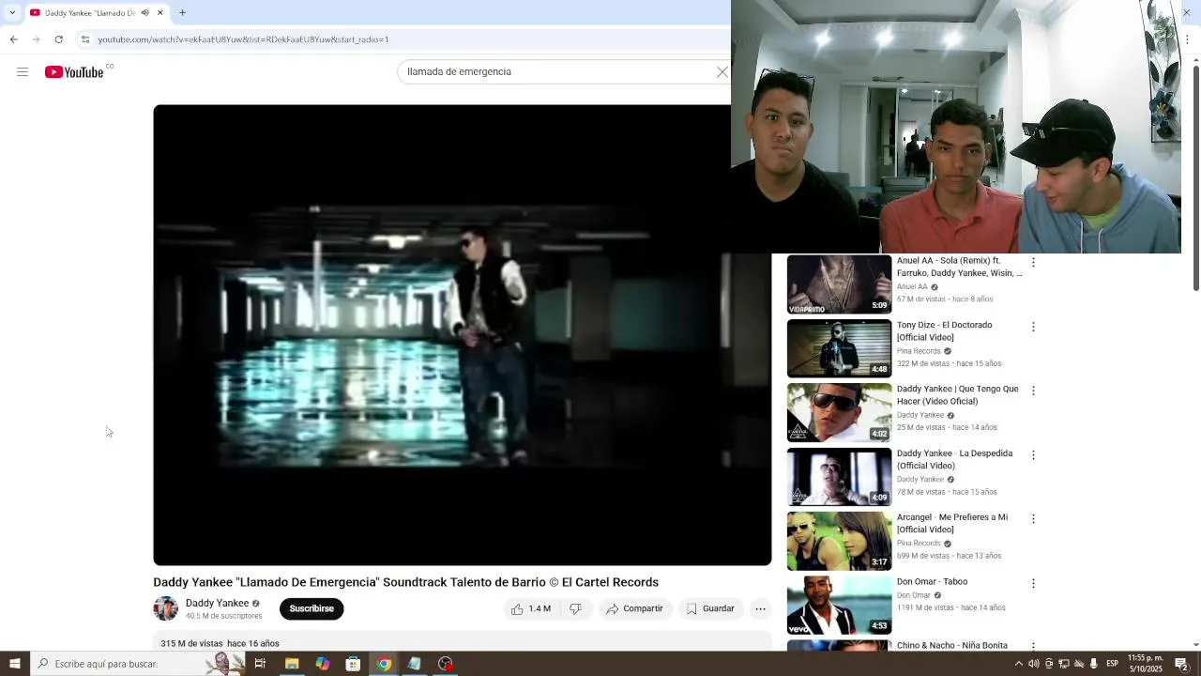Screen dimensions: 1201x676
Task: Open Anuel AA - Sola (Remix) thumbnail
Action: [839, 284]
